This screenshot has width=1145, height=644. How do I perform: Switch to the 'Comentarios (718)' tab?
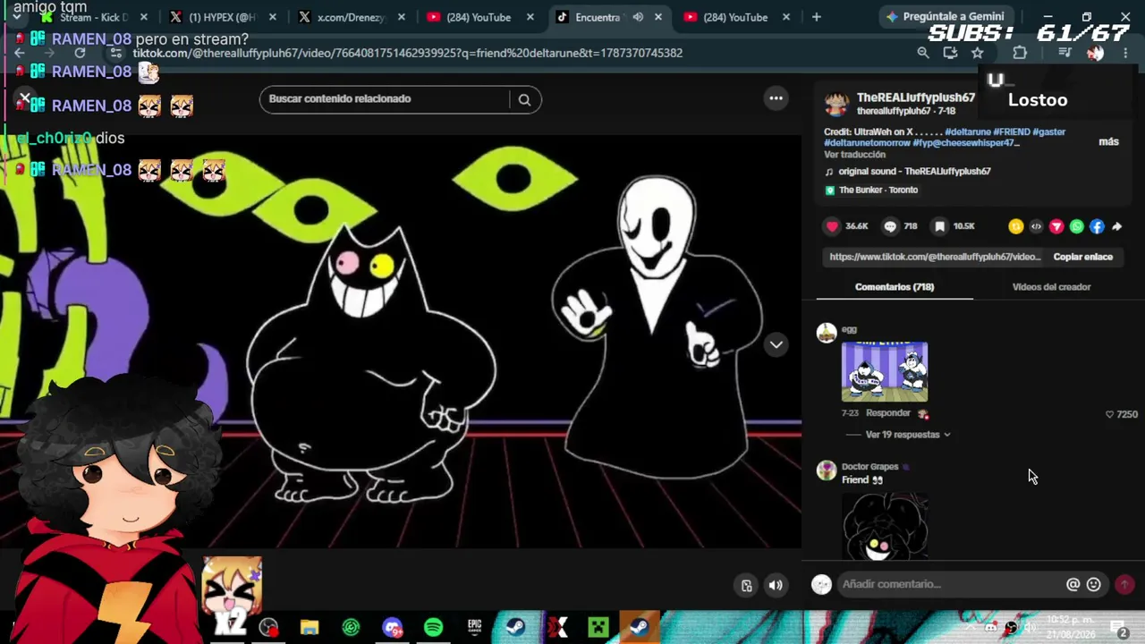pos(895,287)
